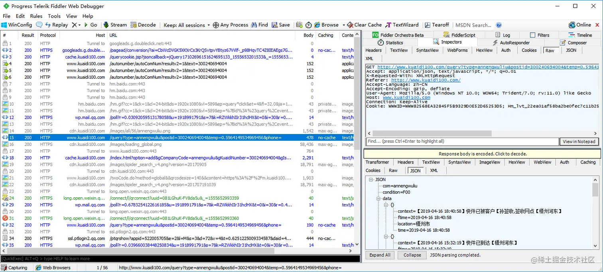This screenshot has width=603, height=272.
Task: Toggle Decode mode in the toolbar
Action: pos(143,25)
